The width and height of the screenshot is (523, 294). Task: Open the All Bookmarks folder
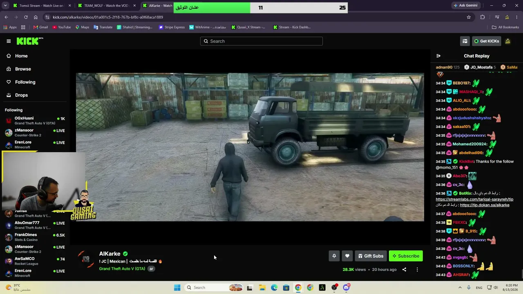(x=505, y=27)
